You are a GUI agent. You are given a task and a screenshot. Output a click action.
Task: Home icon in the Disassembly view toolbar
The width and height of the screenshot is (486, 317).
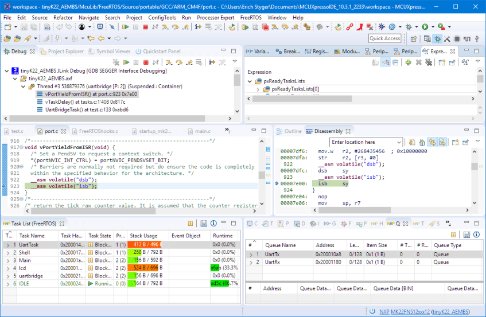(x=422, y=142)
